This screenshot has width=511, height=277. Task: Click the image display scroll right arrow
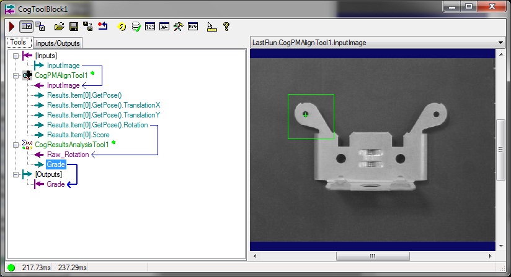(x=490, y=256)
